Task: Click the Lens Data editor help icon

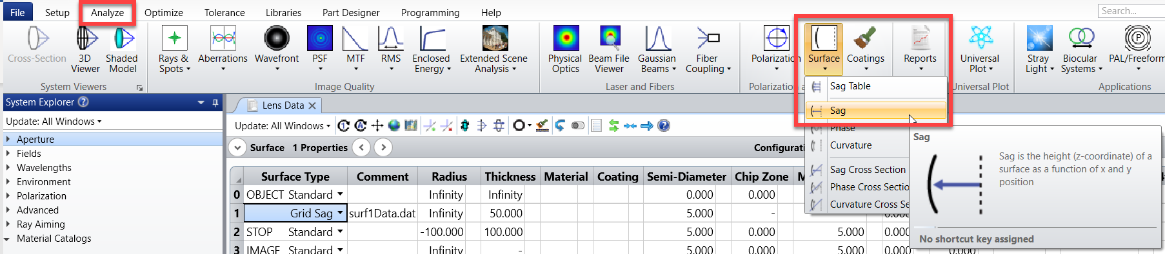Action: tap(664, 125)
